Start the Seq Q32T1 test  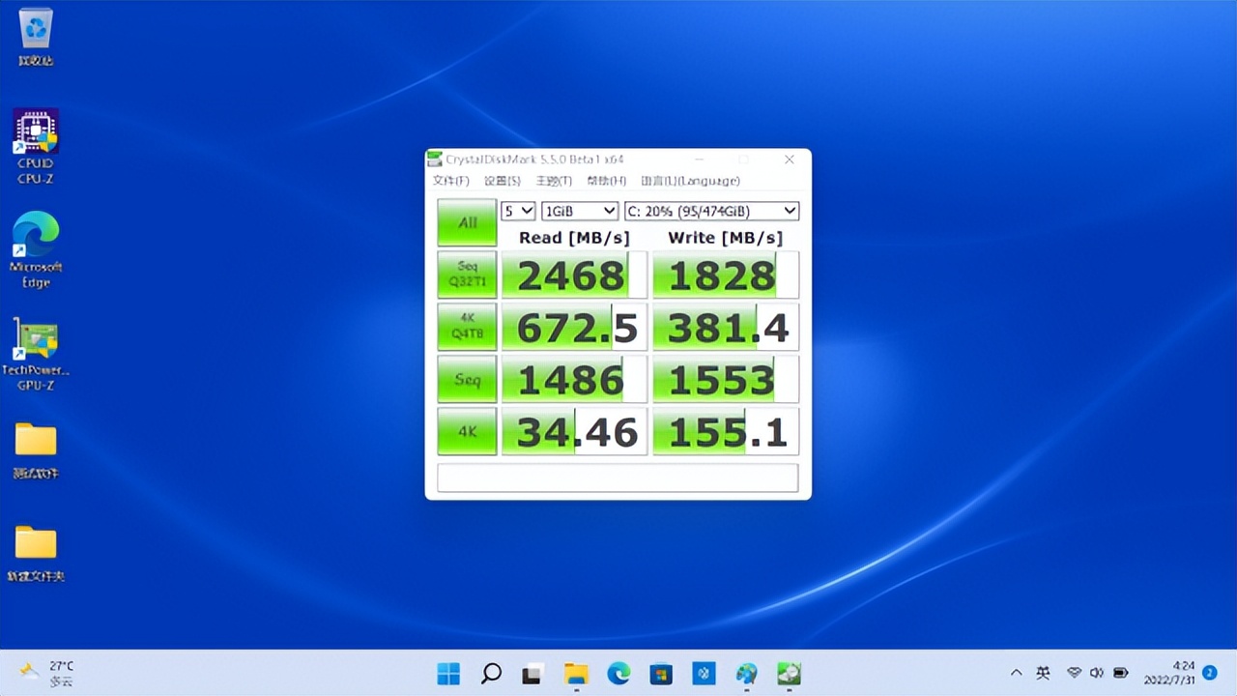(467, 275)
